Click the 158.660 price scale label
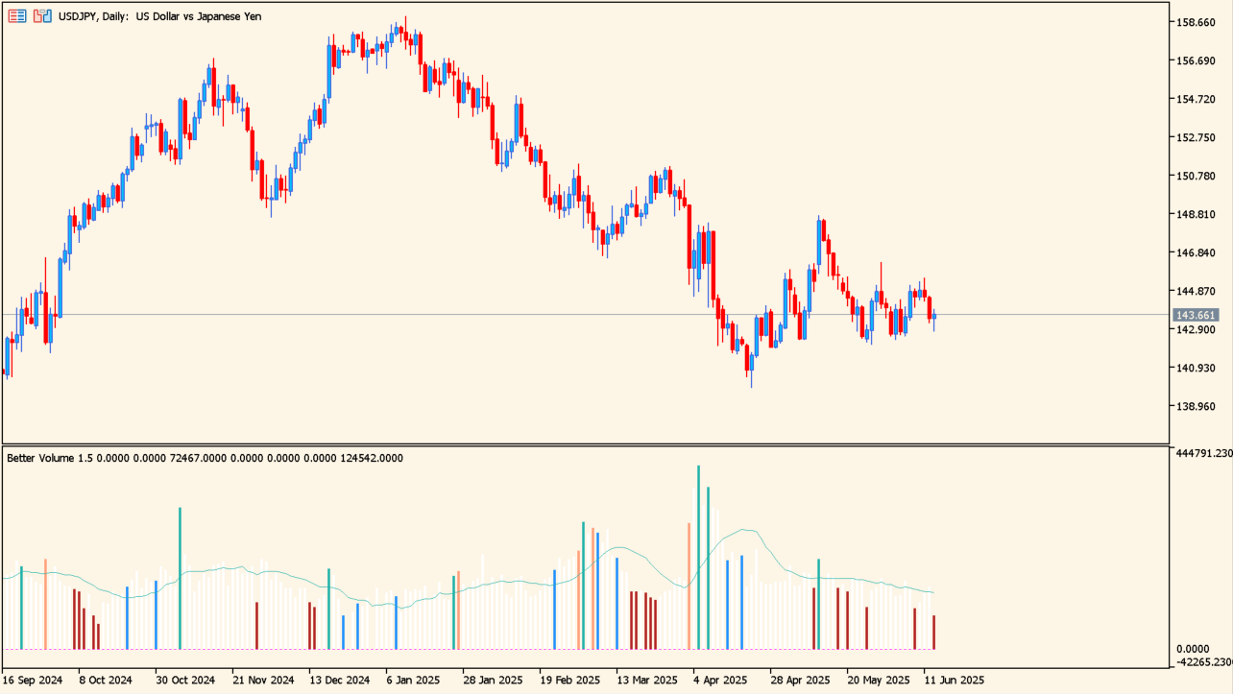The image size is (1233, 694). pyautogui.click(x=1196, y=22)
